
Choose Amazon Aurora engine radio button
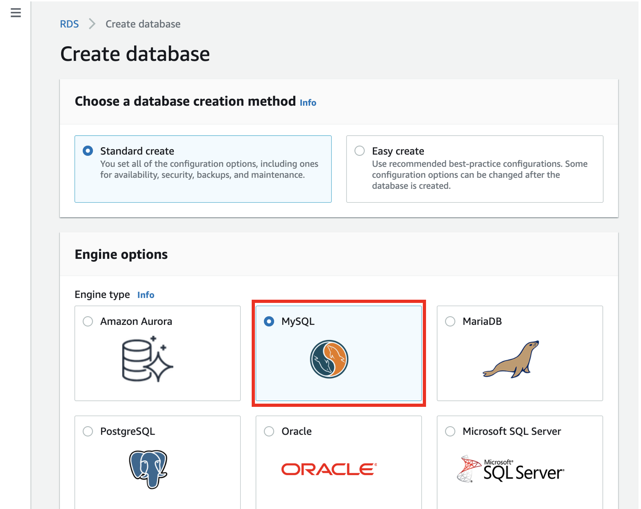(x=88, y=321)
